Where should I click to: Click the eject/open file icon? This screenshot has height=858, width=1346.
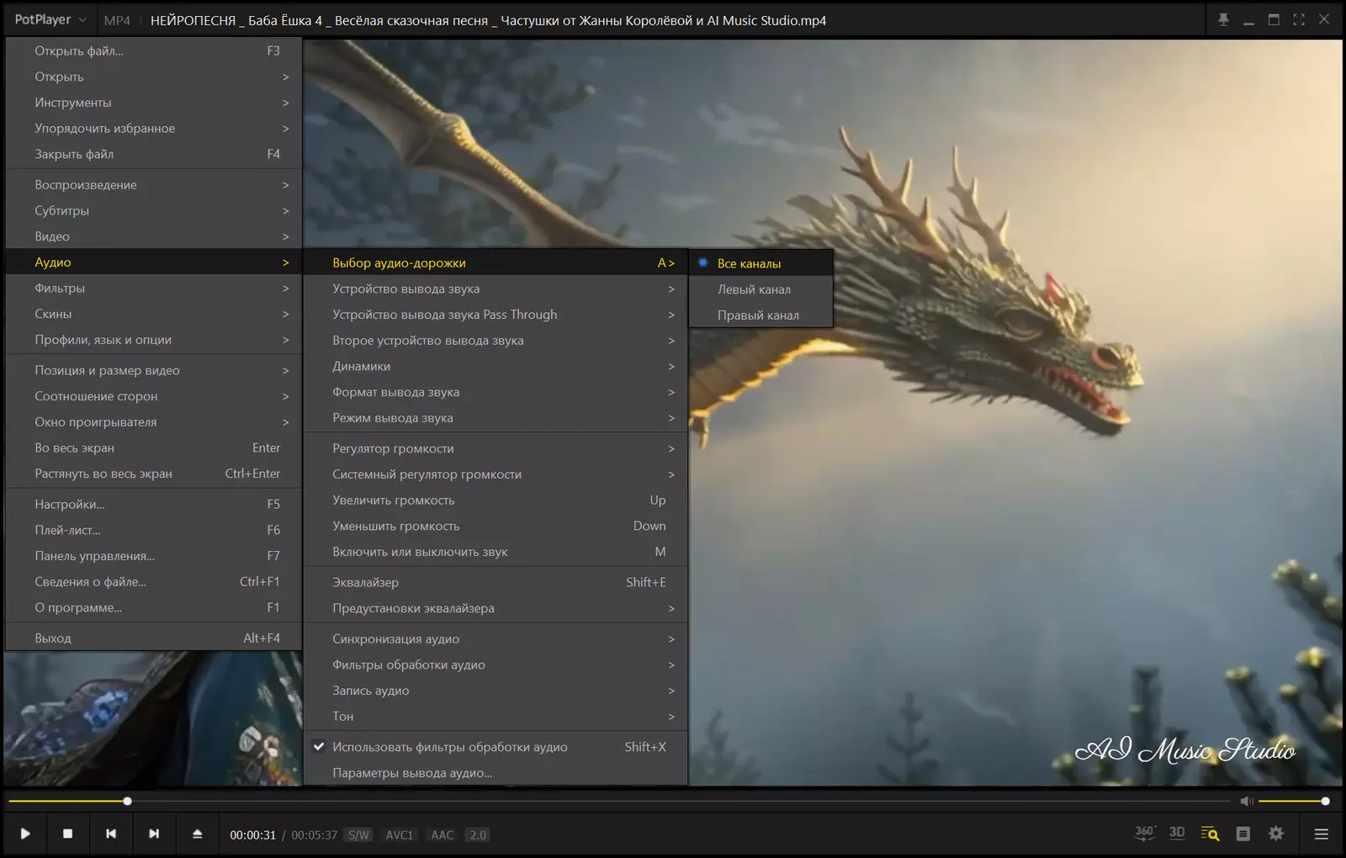198,834
